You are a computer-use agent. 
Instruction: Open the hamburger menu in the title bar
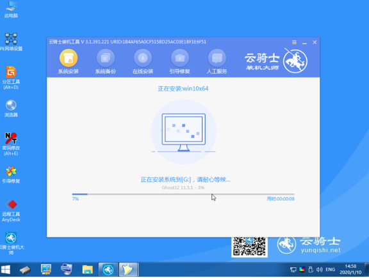294,42
